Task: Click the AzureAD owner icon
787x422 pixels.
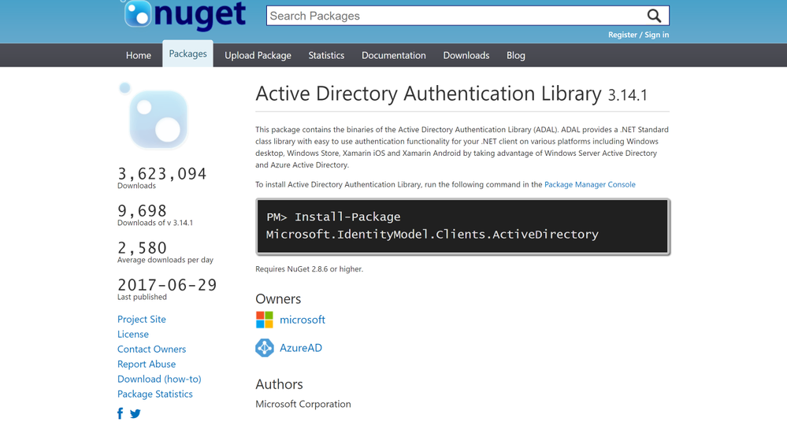Action: tap(265, 348)
